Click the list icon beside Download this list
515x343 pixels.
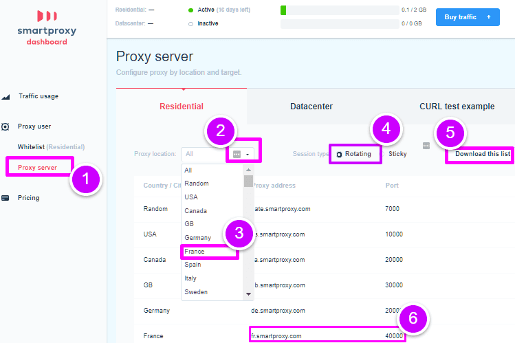426,146
